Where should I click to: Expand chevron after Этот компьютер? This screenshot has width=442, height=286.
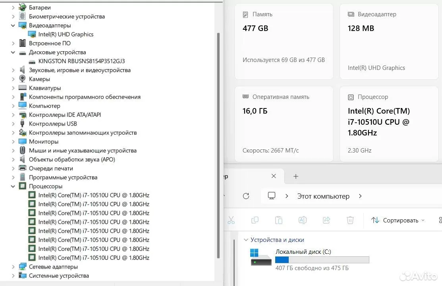click(360, 196)
